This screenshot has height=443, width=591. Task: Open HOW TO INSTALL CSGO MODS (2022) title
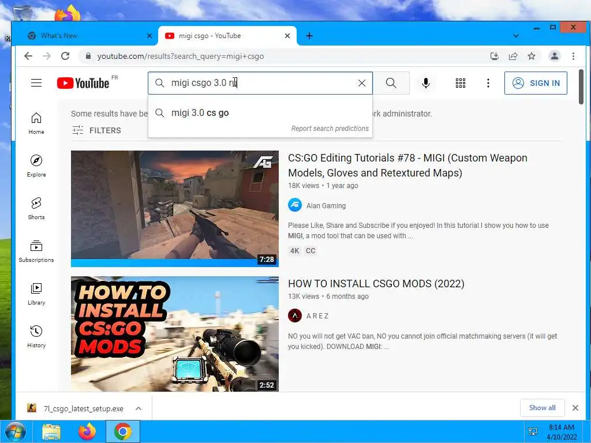tap(376, 284)
